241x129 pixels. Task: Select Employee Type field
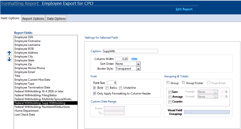tap(46, 83)
